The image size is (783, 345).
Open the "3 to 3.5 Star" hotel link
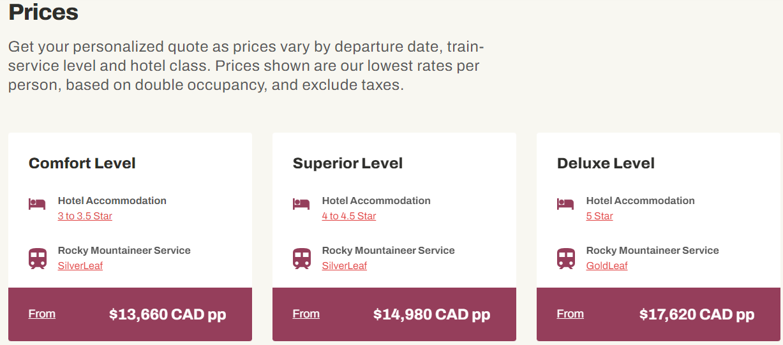click(85, 216)
